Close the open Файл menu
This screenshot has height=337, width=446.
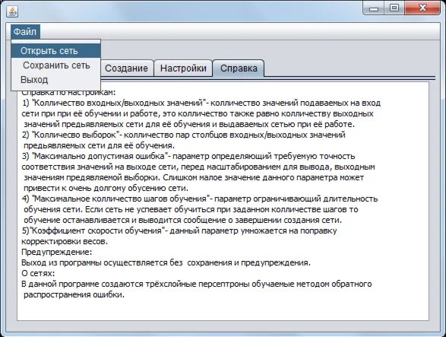25,32
